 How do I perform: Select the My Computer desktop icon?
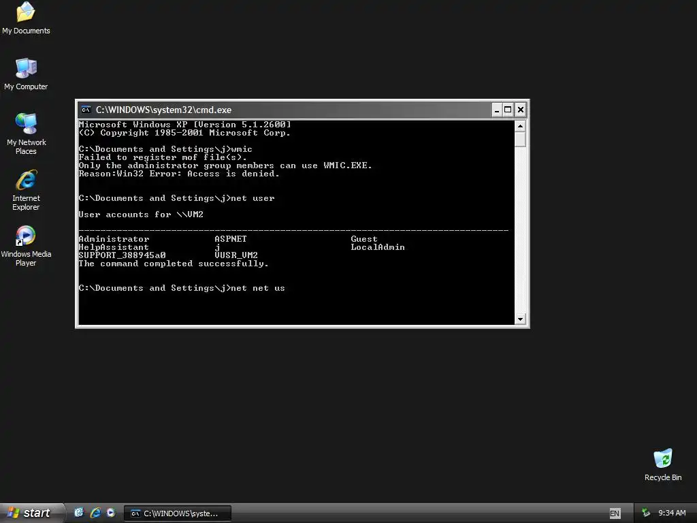coord(26,74)
